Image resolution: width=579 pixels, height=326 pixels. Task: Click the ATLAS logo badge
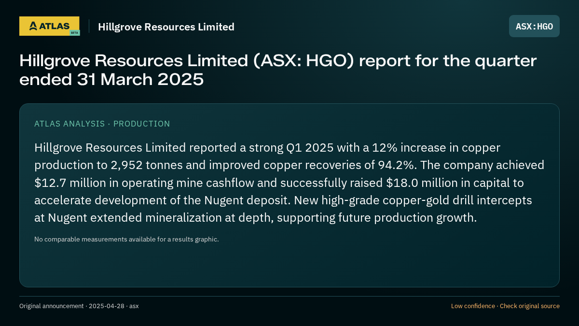(x=49, y=26)
